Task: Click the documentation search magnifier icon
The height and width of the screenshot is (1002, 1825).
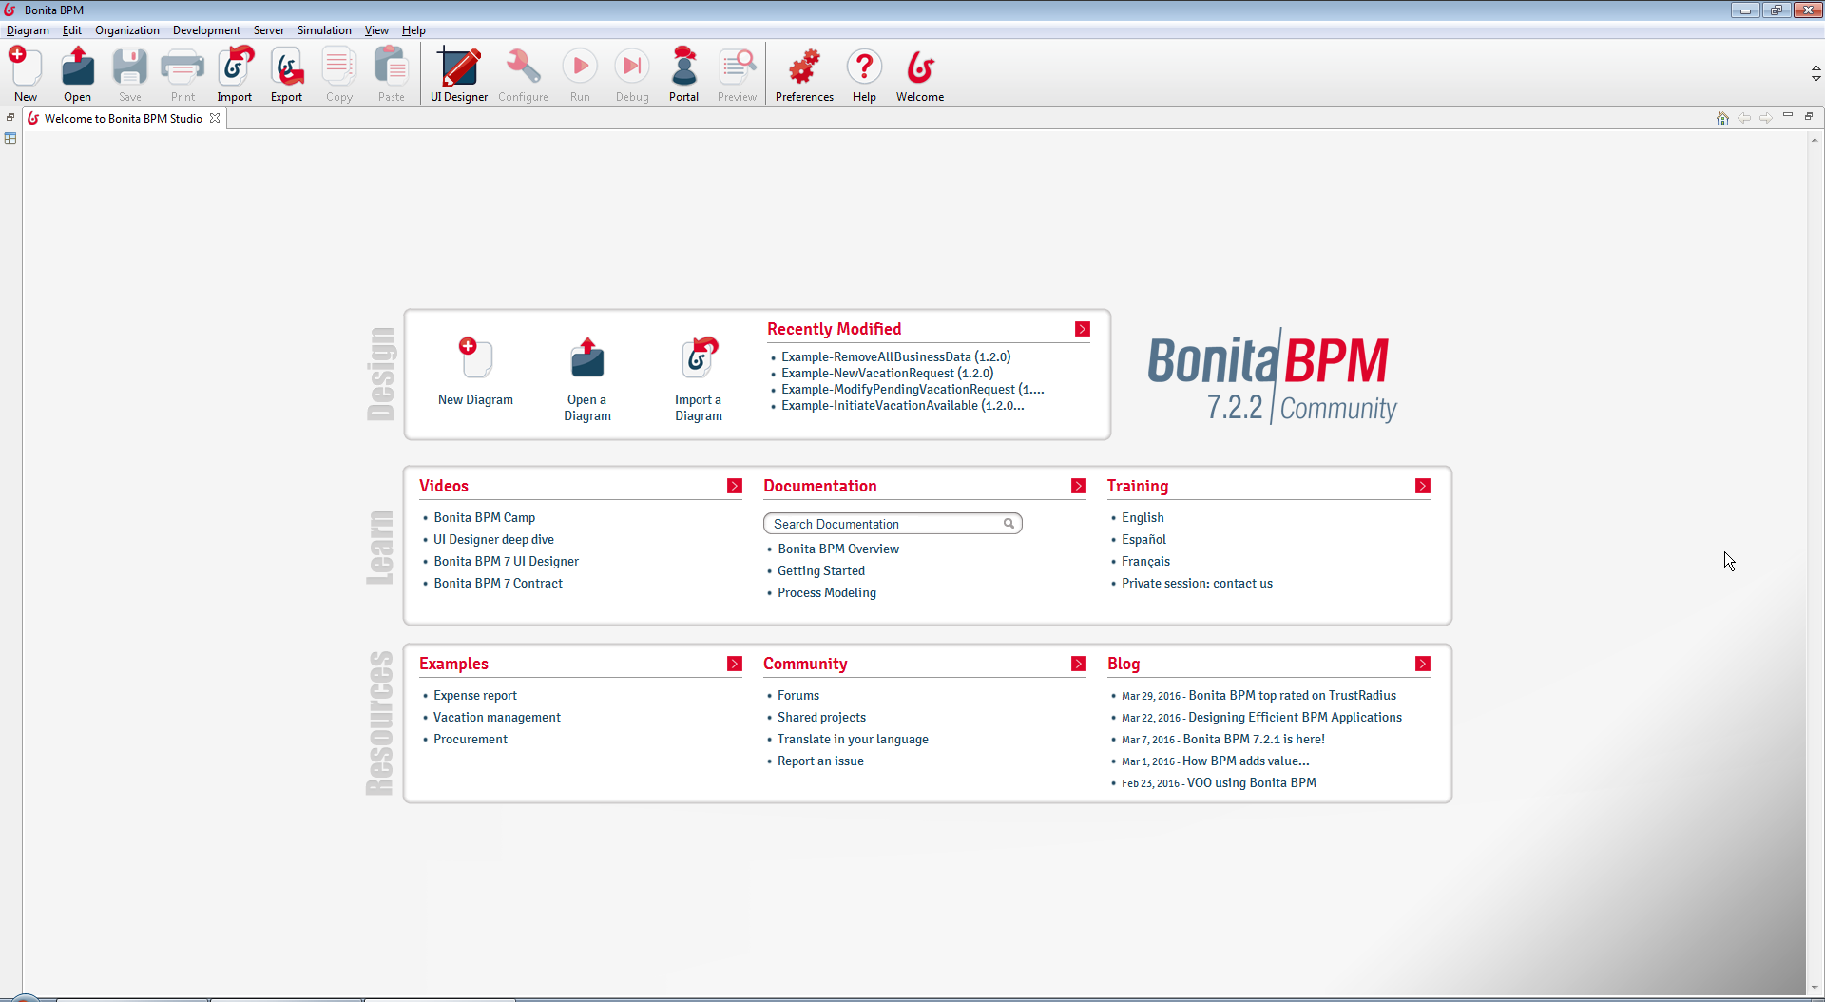Action: click(1009, 524)
